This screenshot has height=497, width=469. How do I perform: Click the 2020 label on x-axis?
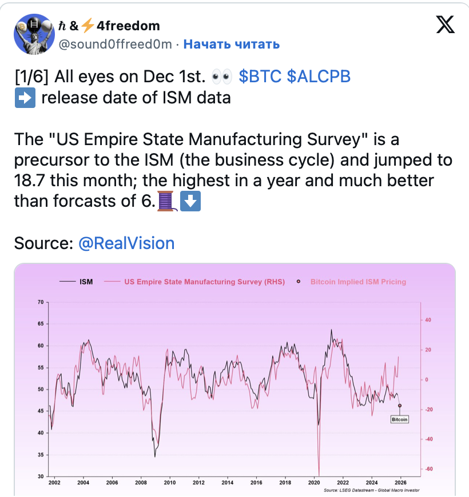click(314, 482)
